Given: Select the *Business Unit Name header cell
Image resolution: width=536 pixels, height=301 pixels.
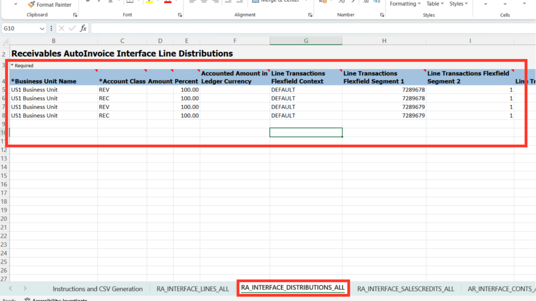Looking at the screenshot, I should point(54,77).
